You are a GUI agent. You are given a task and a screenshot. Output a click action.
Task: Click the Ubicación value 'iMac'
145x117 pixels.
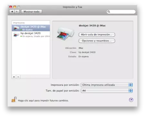81,48
